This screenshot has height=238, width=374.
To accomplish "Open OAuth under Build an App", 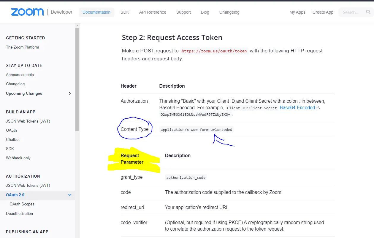I will click(11, 130).
